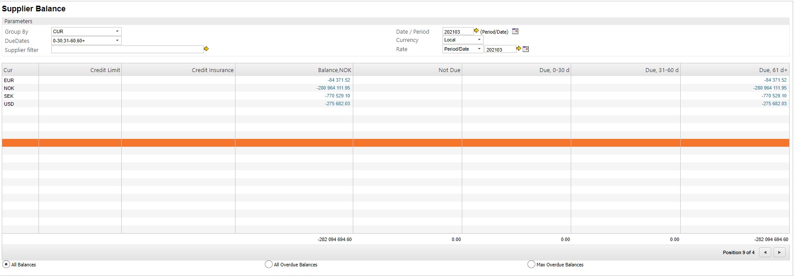Open calendar picker for Rate

(x=526, y=49)
